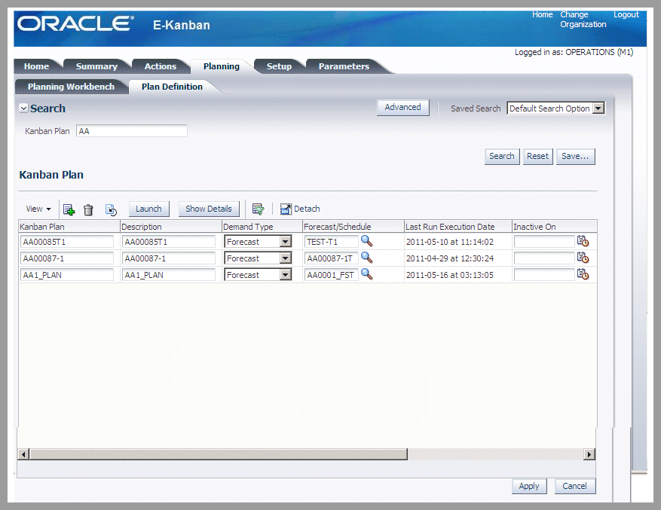Screen dimensions: 661x510
Task: Click Inactive On field for AA00085T1 row
Action: pos(544,242)
